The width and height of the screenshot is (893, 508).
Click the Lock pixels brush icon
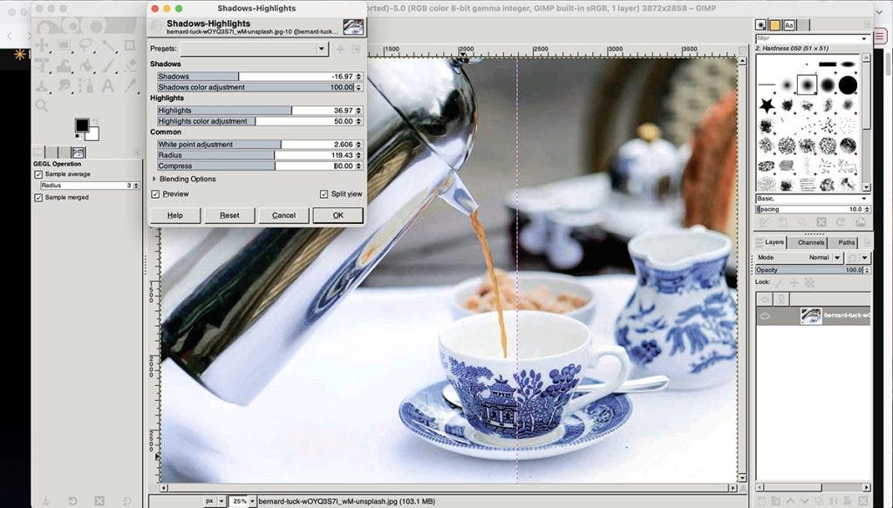coord(779,282)
